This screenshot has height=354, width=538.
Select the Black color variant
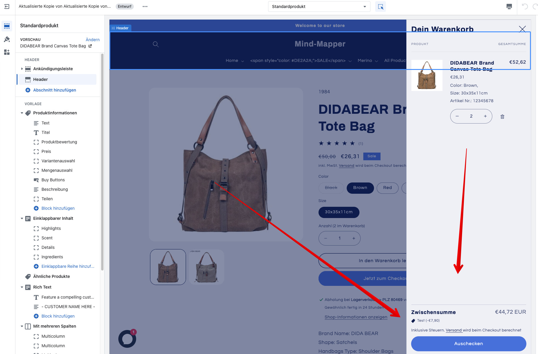click(331, 188)
